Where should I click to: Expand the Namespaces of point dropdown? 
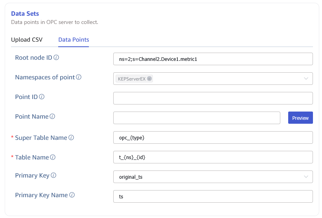[306, 79]
